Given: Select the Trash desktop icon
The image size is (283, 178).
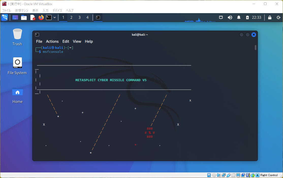Looking at the screenshot, I should click(x=17, y=37).
